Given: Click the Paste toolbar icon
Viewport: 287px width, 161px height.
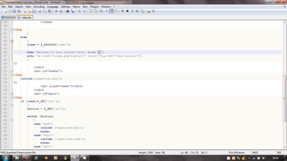Looking at the screenshot, I should pos(50,11).
